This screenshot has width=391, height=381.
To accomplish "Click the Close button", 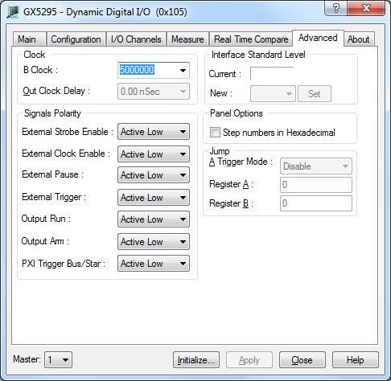I will point(303,360).
